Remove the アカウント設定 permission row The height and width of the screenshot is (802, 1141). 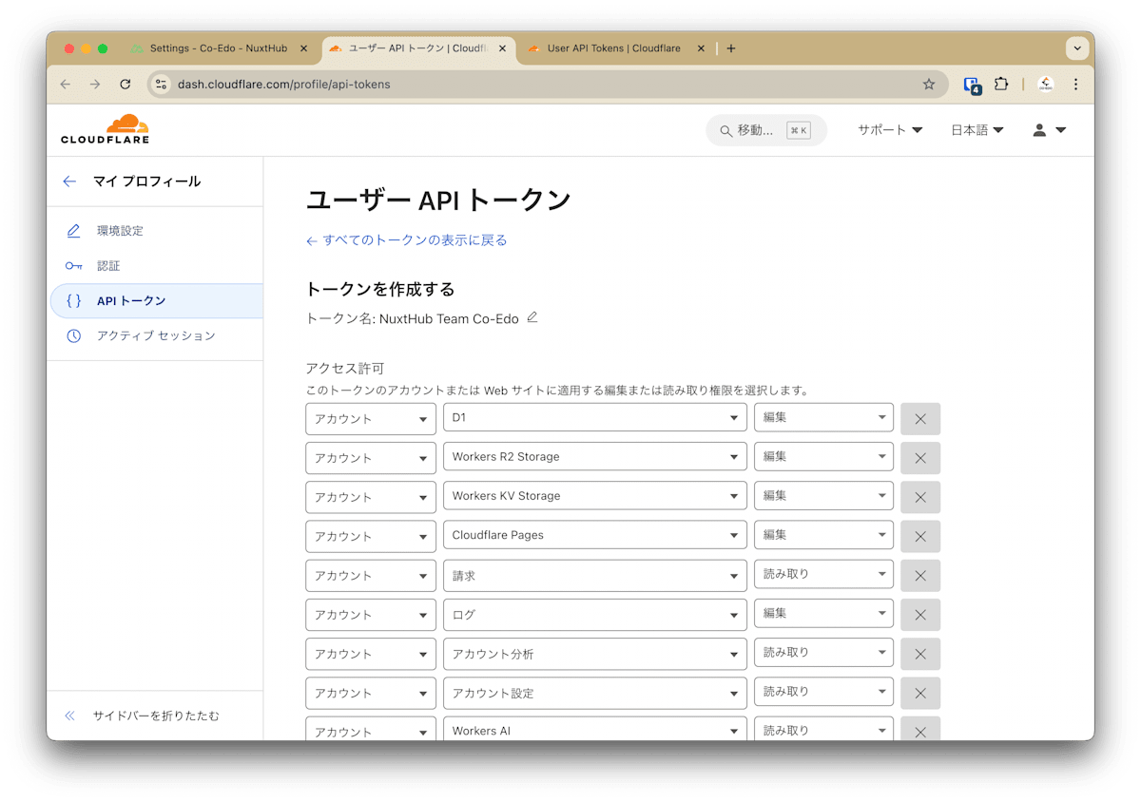tap(920, 693)
